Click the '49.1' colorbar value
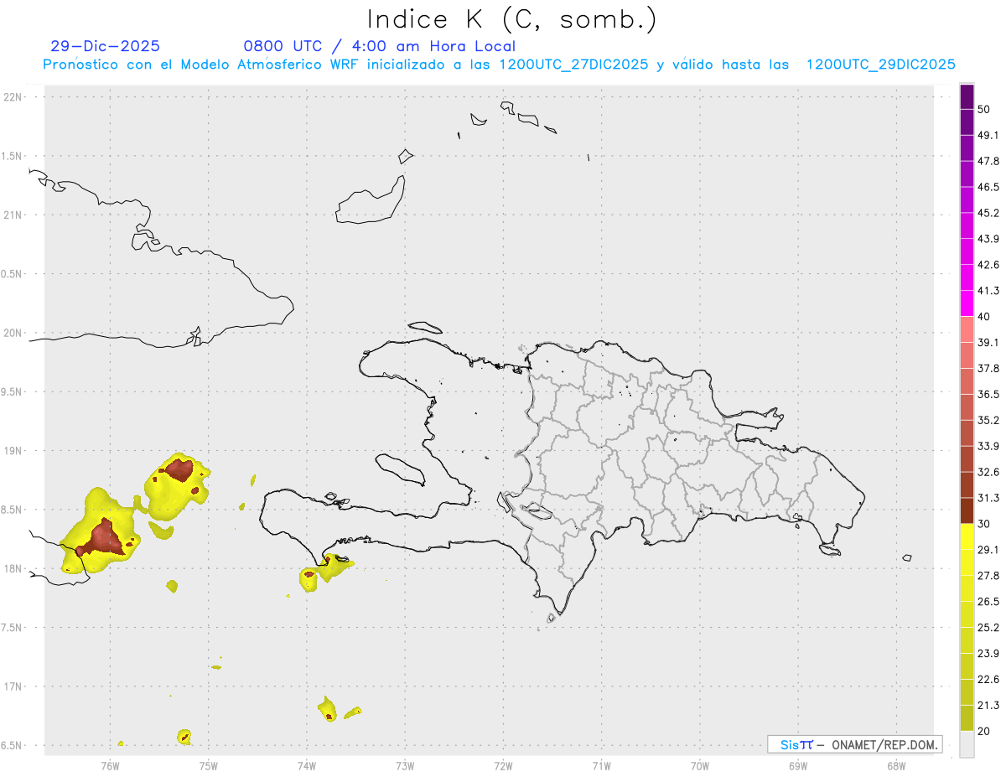Screen dimensions: 1006x777 point(989,135)
